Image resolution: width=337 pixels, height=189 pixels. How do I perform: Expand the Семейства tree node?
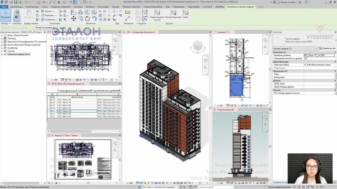(2, 48)
